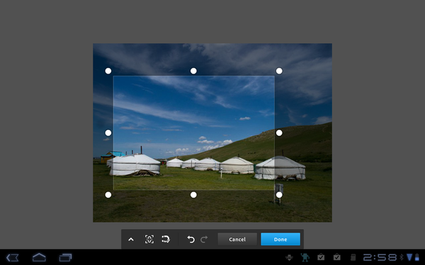
Task: Go back with the Android back button
Action: click(x=13, y=257)
